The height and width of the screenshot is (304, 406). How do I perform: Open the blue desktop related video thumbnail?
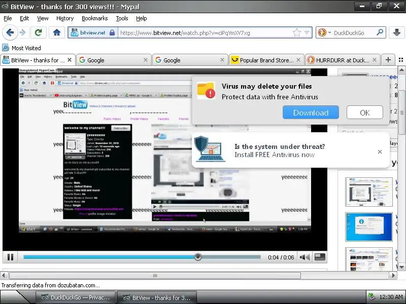point(369,226)
